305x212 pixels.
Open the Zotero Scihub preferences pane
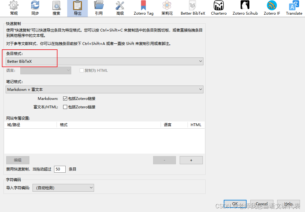245,8
